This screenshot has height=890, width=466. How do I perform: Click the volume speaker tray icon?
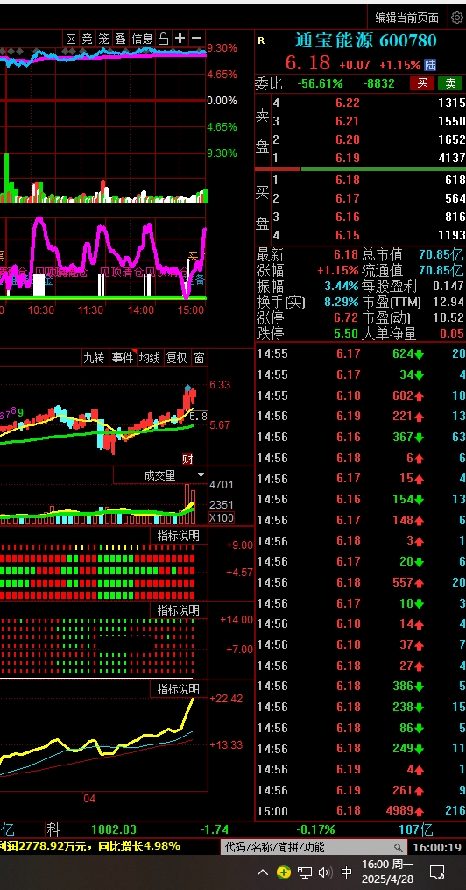325,872
